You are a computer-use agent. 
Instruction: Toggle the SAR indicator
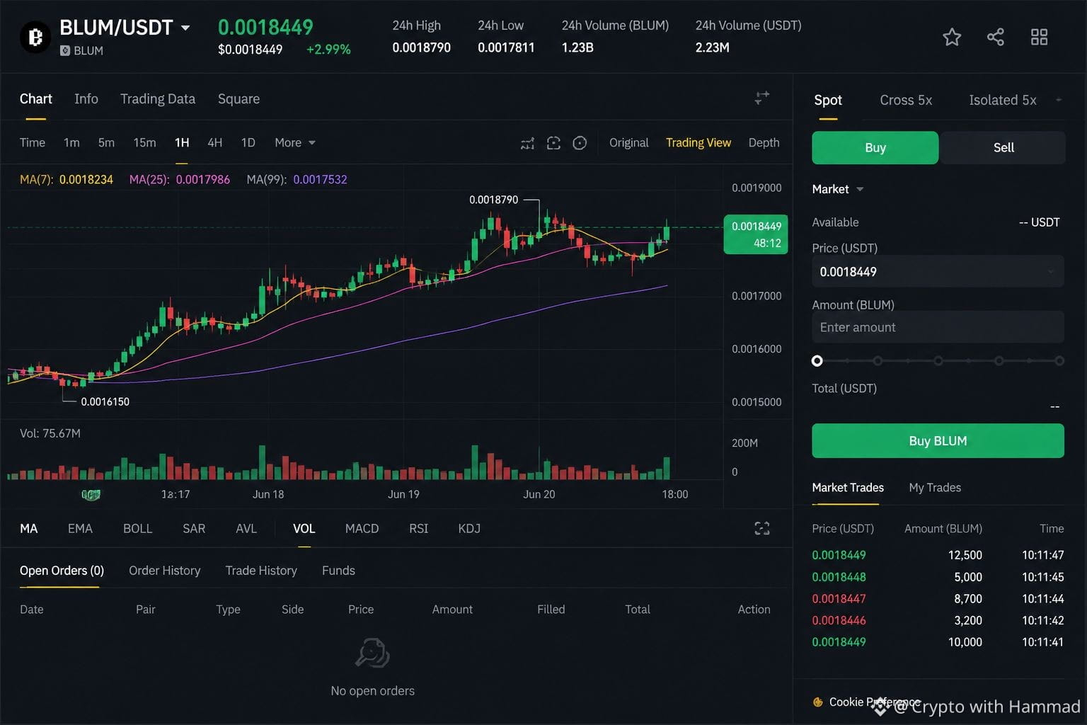point(194,528)
